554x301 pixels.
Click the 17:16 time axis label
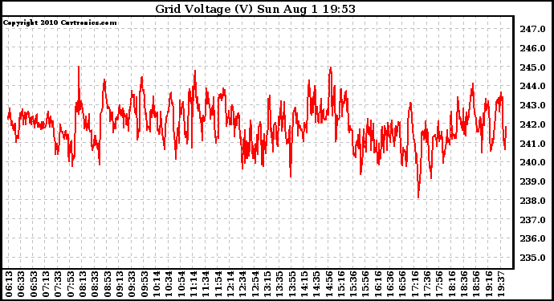tap(415, 284)
